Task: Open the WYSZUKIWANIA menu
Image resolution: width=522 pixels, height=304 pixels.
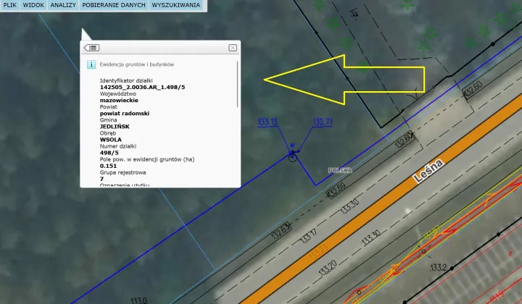Action: click(x=175, y=5)
